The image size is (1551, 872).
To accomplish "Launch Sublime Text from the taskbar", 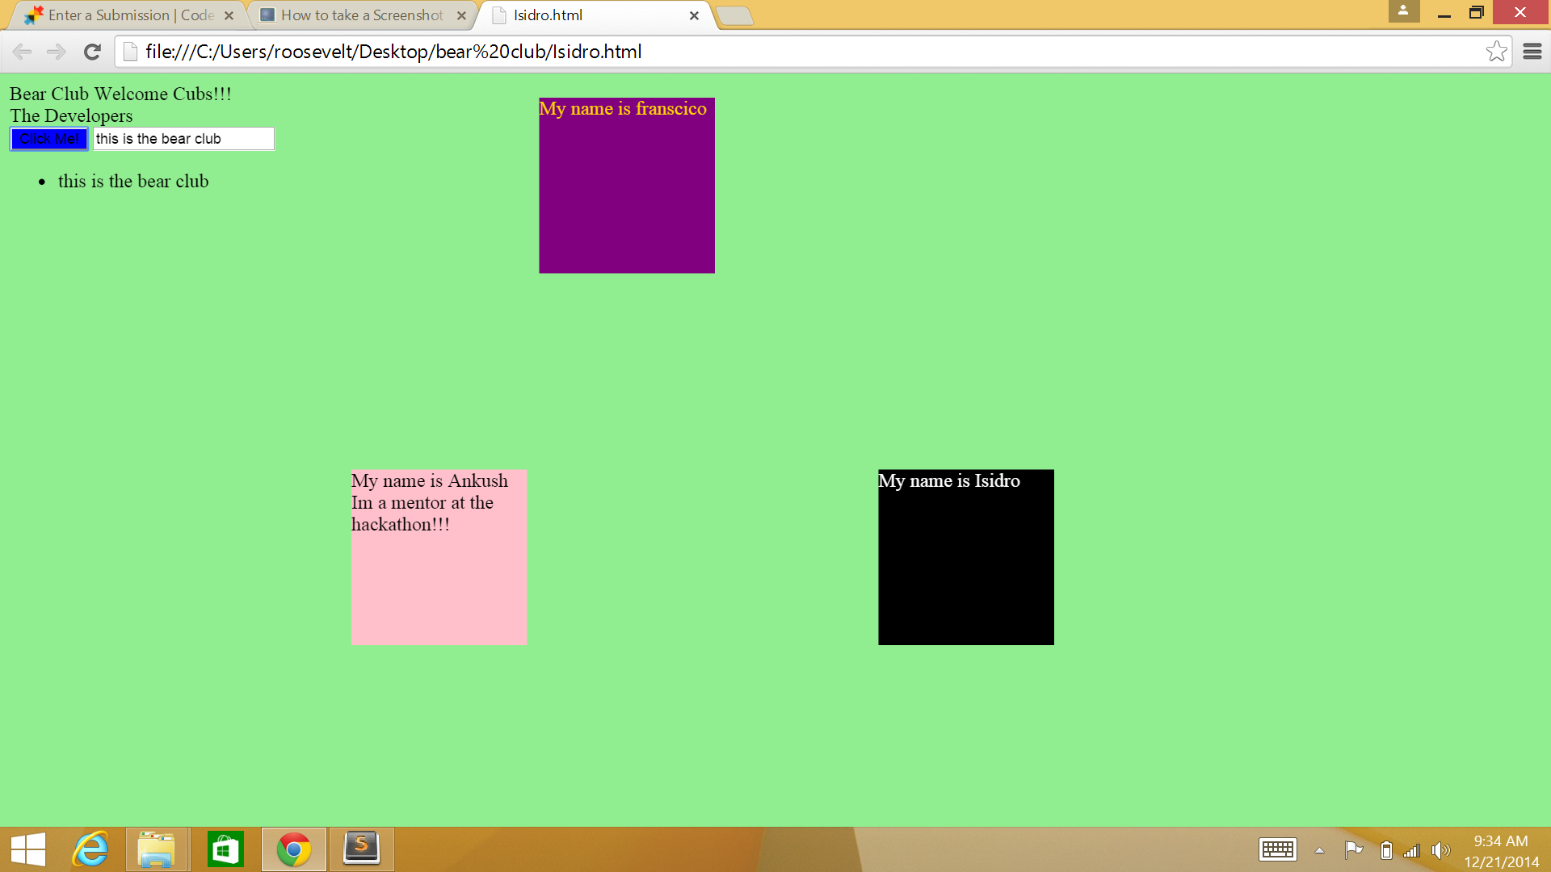I will (x=361, y=849).
